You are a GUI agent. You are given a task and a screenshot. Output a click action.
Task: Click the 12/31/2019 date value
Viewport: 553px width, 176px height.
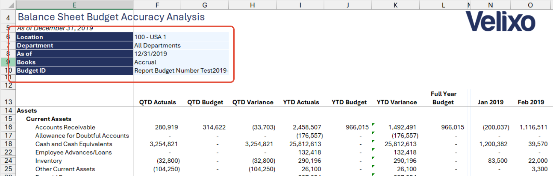150,54
